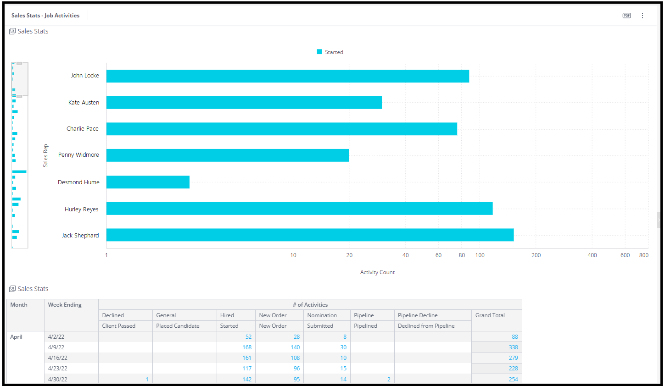
Task: Select the Jack Shephard bar
Action: 310,235
